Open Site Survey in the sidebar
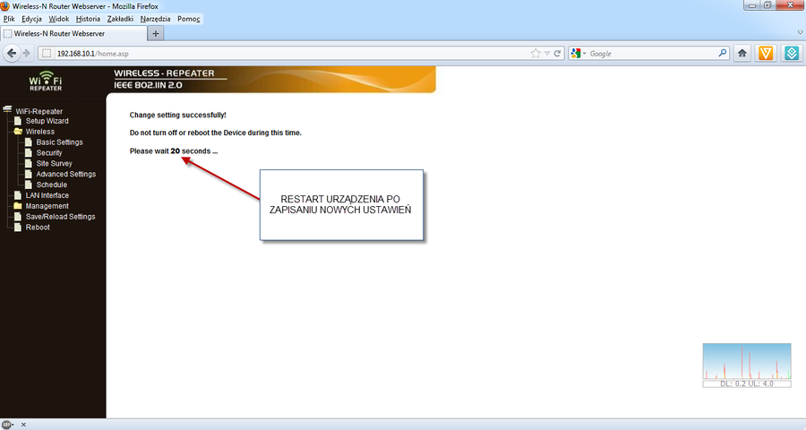 pos(54,164)
